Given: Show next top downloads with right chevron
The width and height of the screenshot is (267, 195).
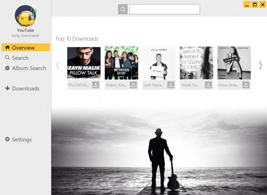Looking at the screenshot, I should coord(260,65).
